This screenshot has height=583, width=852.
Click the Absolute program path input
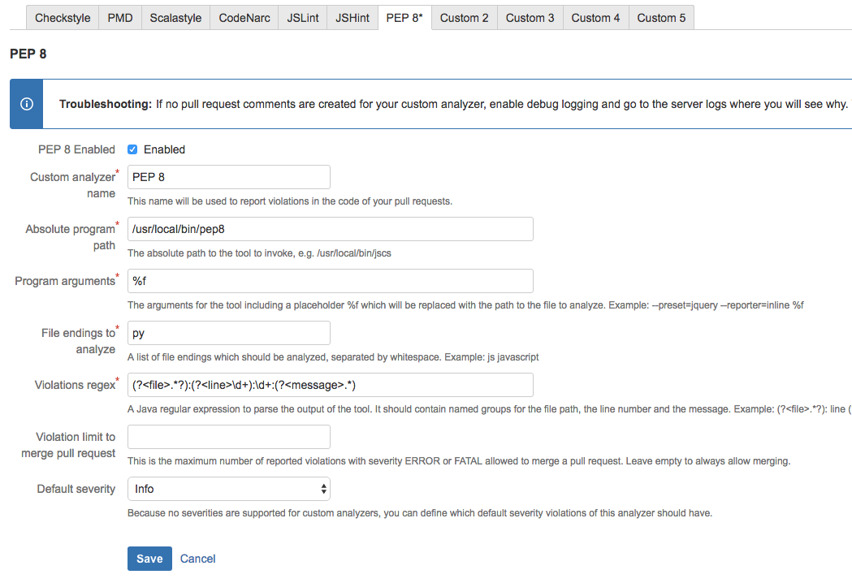(331, 229)
